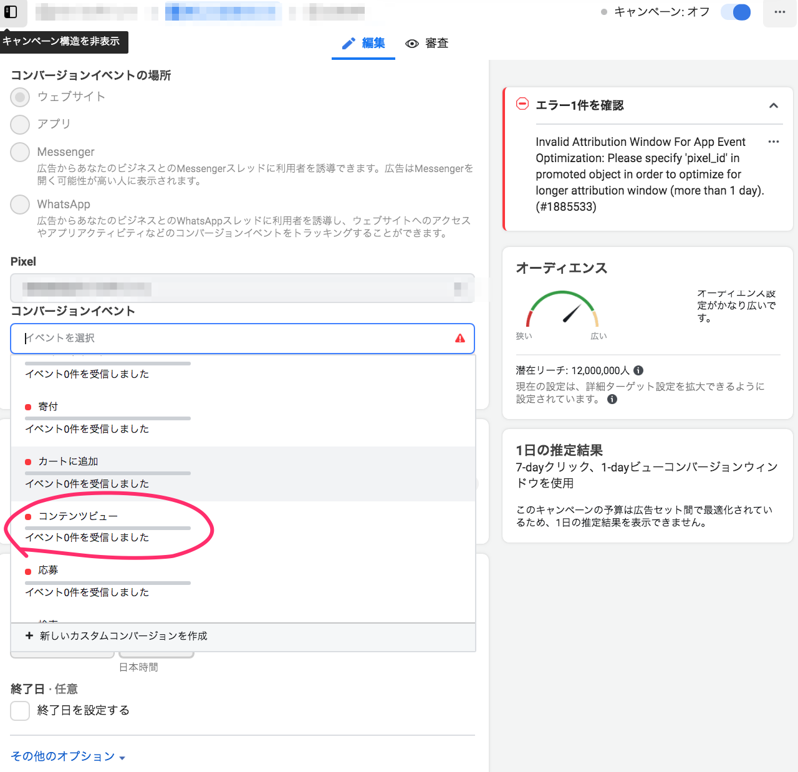Toggle the campaign on/off switch

click(736, 12)
